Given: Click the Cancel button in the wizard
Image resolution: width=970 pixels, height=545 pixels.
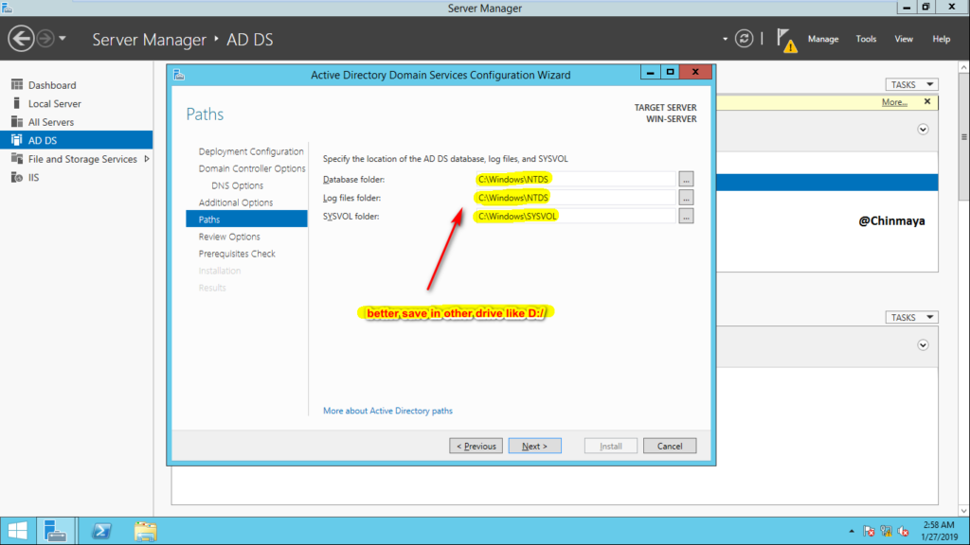Looking at the screenshot, I should pyautogui.click(x=670, y=446).
